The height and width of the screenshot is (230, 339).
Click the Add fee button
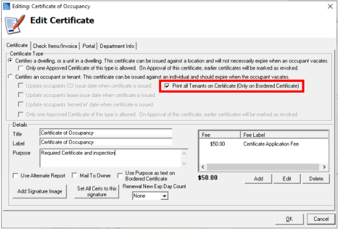[258, 179]
